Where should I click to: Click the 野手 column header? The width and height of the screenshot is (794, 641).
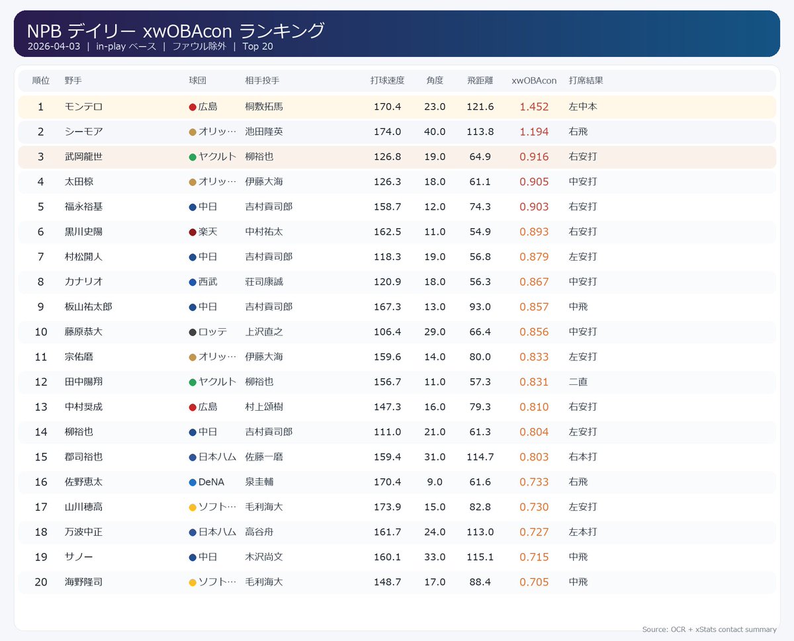pyautogui.click(x=73, y=81)
